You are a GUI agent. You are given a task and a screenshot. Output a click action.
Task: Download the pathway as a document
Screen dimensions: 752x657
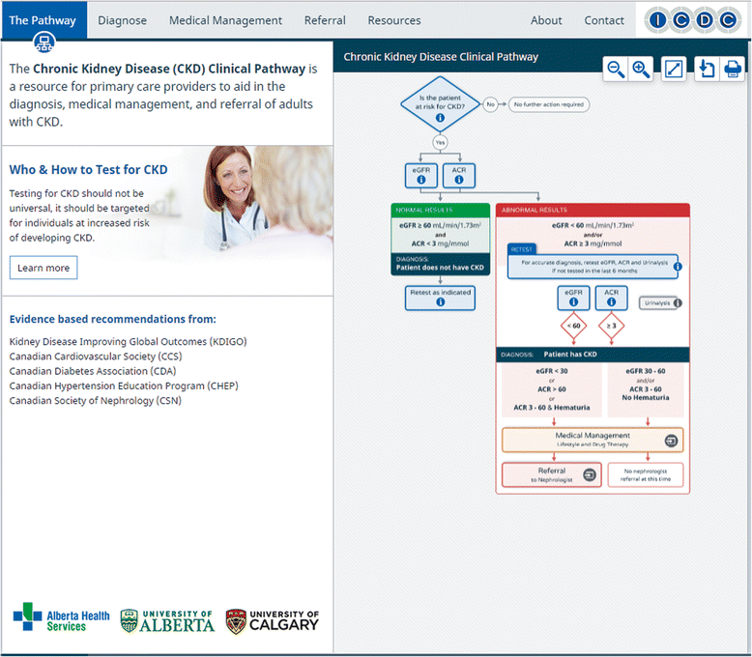click(707, 69)
